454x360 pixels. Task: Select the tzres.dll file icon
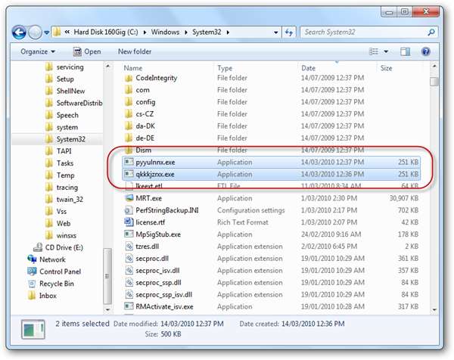coord(129,247)
